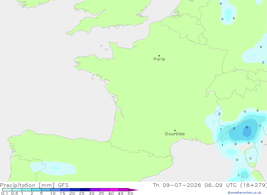267x195 pixels.
Task: Click the date "Th 09-07-2026" text
Action: pyautogui.click(x=177, y=185)
